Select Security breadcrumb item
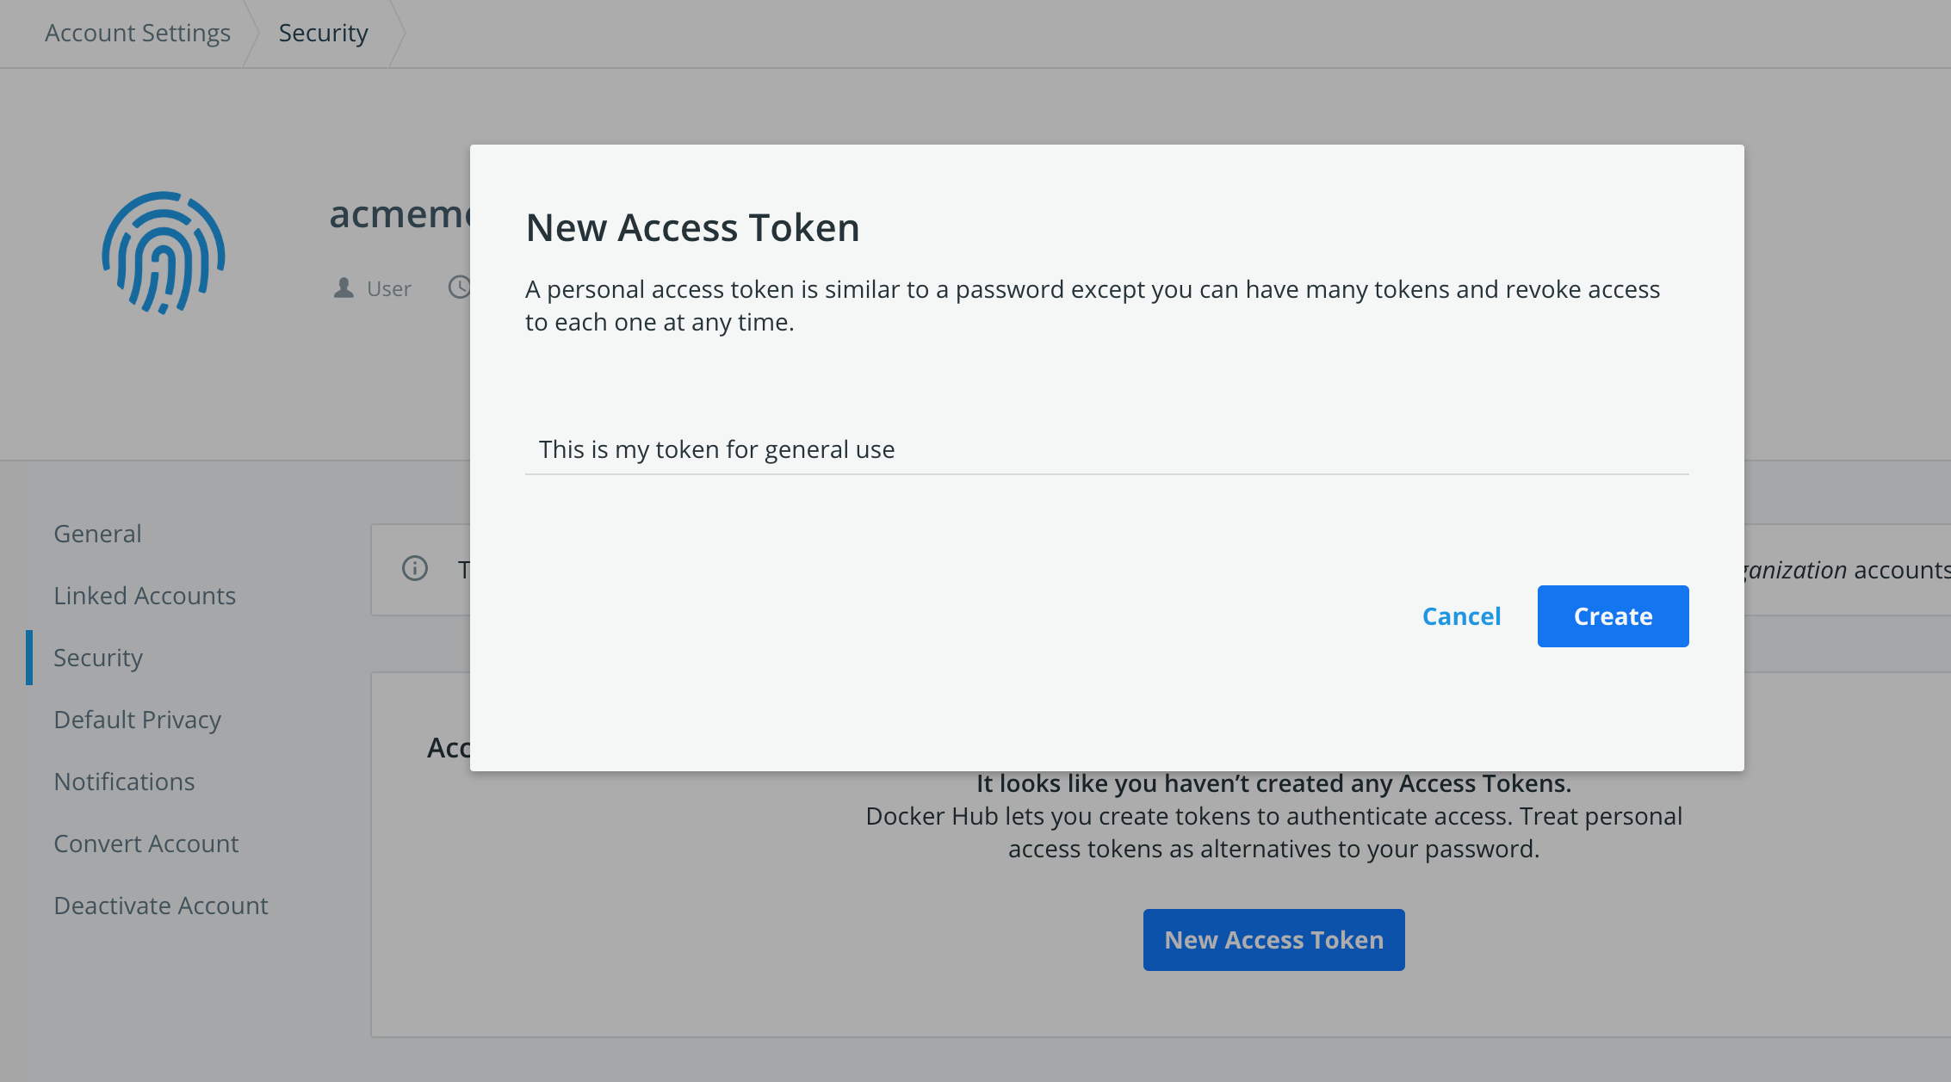 coord(323,33)
